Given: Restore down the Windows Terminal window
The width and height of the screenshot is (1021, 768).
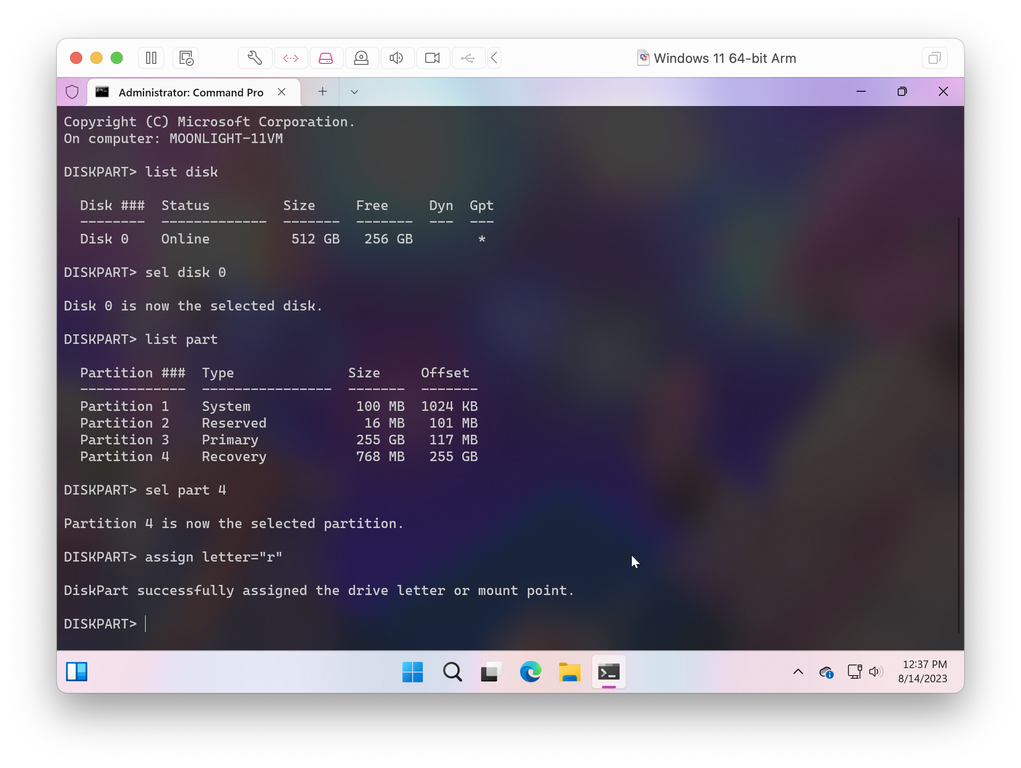Looking at the screenshot, I should (902, 92).
